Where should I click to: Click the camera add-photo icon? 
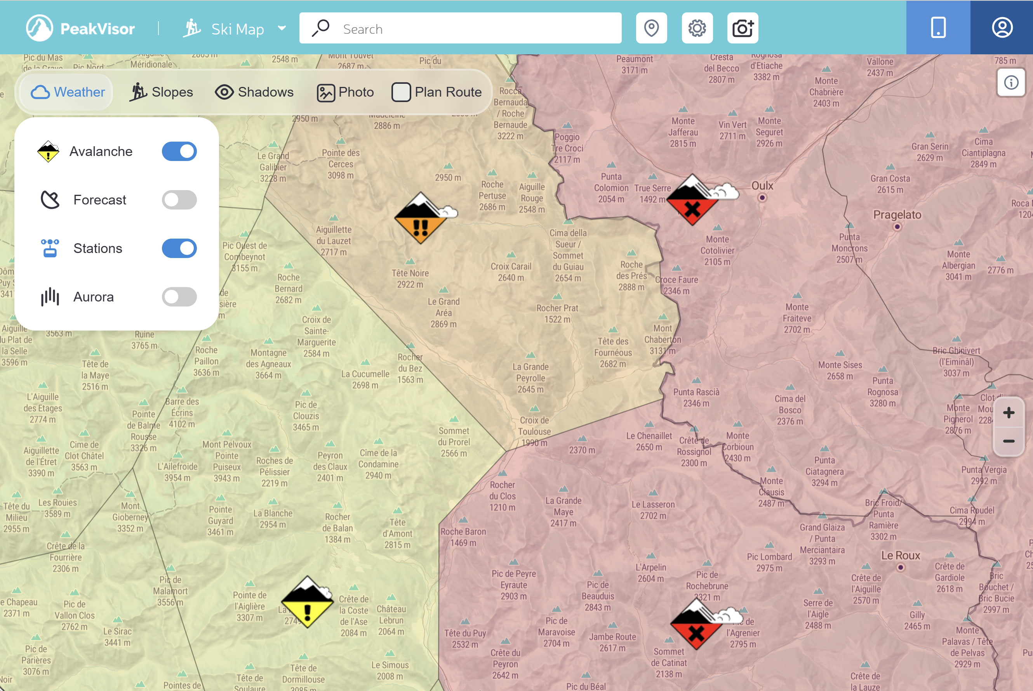(x=743, y=28)
